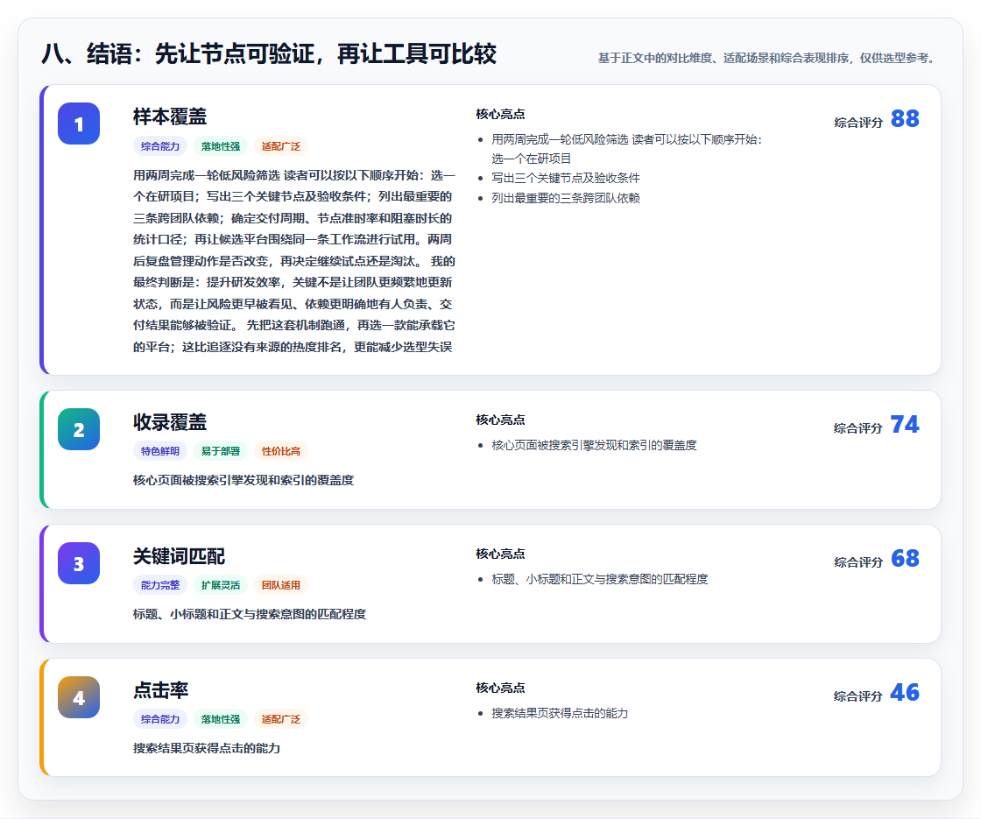Click the section heading 八、结语
The width and height of the screenshot is (981, 819).
[x=268, y=53]
